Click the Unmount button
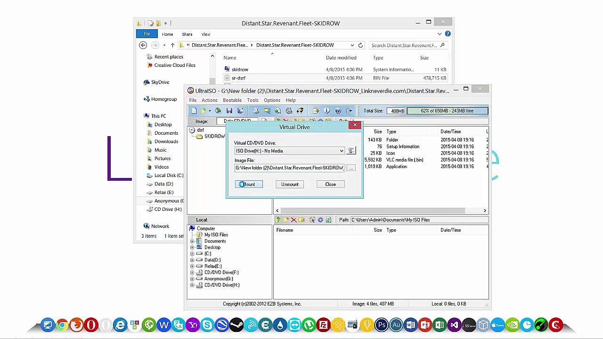The image size is (603, 339). tap(290, 184)
